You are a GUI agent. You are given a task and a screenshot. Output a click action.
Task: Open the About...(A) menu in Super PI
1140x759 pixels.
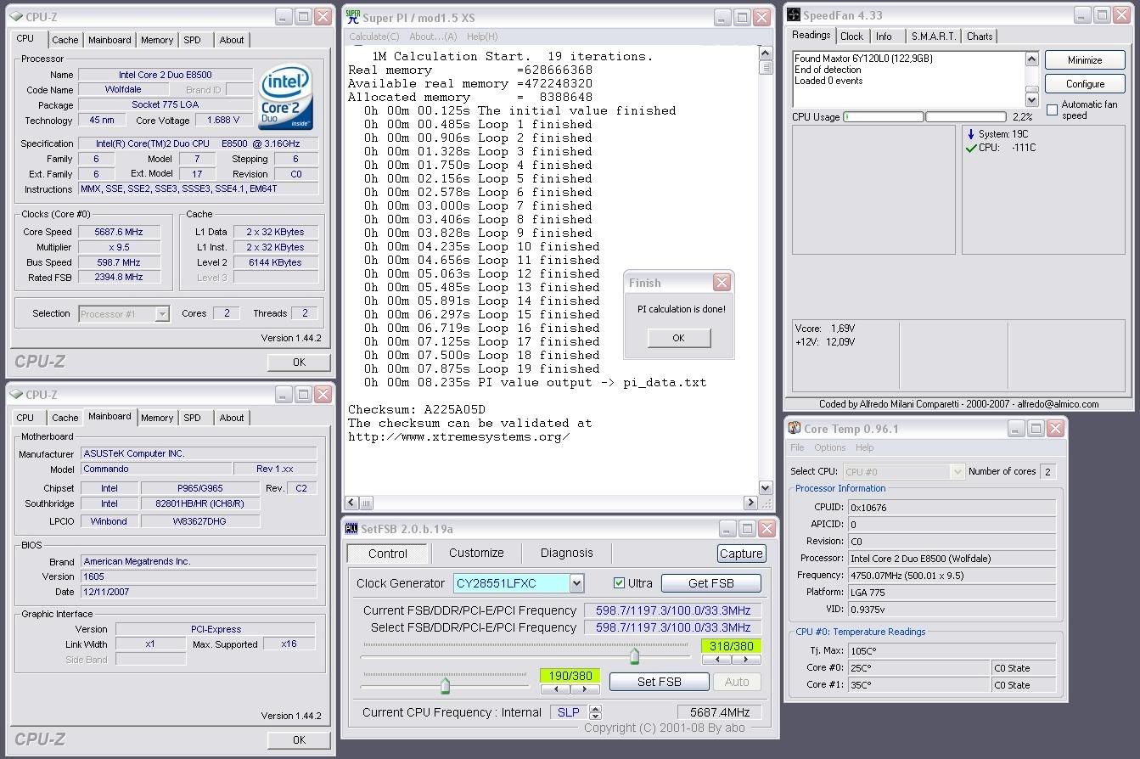click(433, 37)
